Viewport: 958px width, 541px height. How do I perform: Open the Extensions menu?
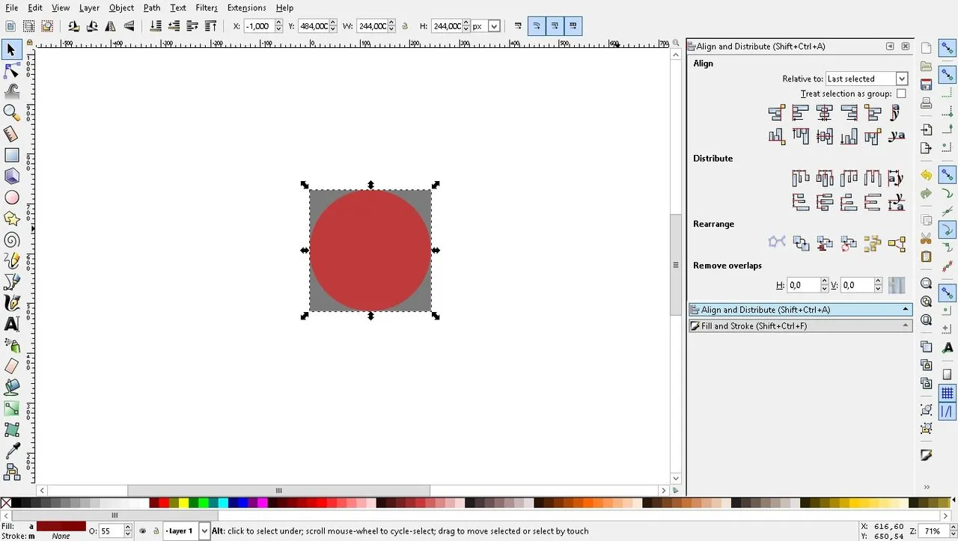(246, 7)
